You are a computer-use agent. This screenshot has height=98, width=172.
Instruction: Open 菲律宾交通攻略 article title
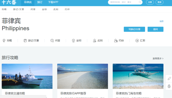pyautogui.click(x=15, y=93)
